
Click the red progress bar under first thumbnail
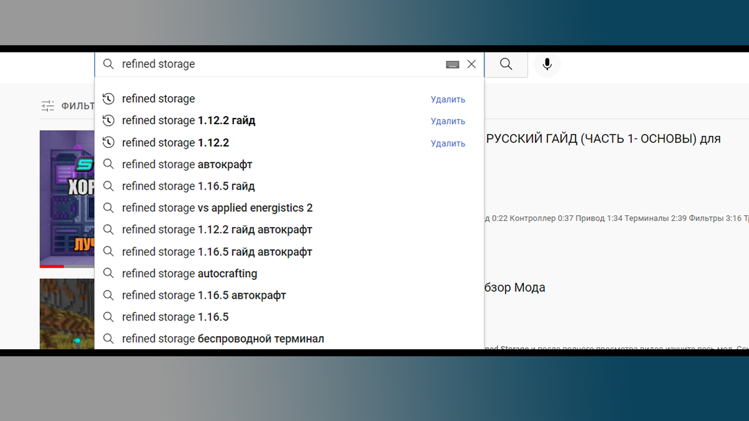tap(52, 266)
